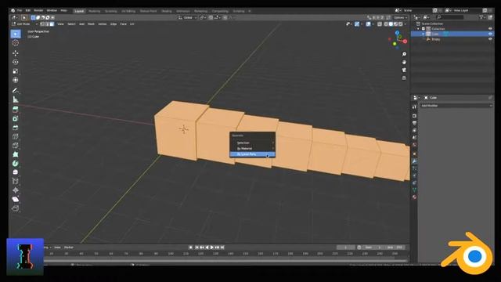Switch to the Modeling workspace tab
This screenshot has width=501, height=282.
(x=94, y=11)
